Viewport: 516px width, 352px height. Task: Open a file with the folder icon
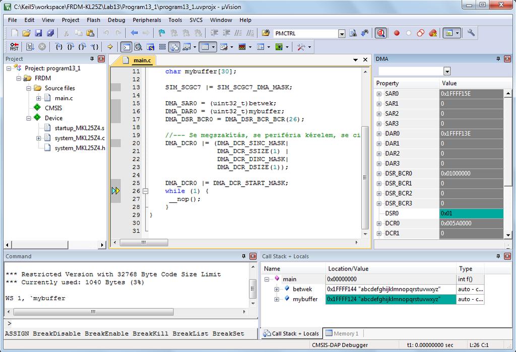26,33
